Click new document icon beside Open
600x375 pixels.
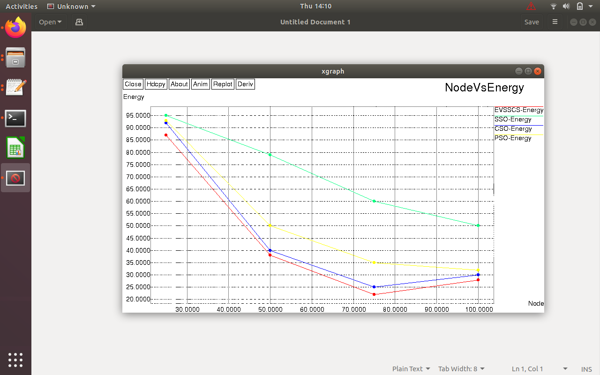(x=79, y=22)
